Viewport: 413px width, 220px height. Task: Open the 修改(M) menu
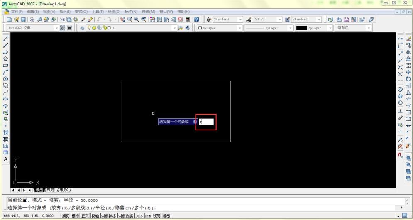148,12
